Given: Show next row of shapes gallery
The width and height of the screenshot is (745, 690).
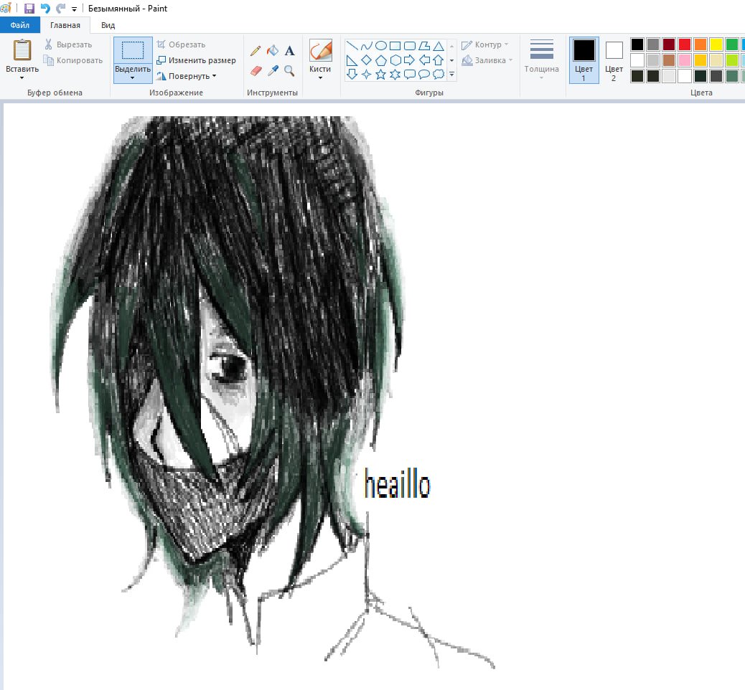Looking at the screenshot, I should (452, 60).
